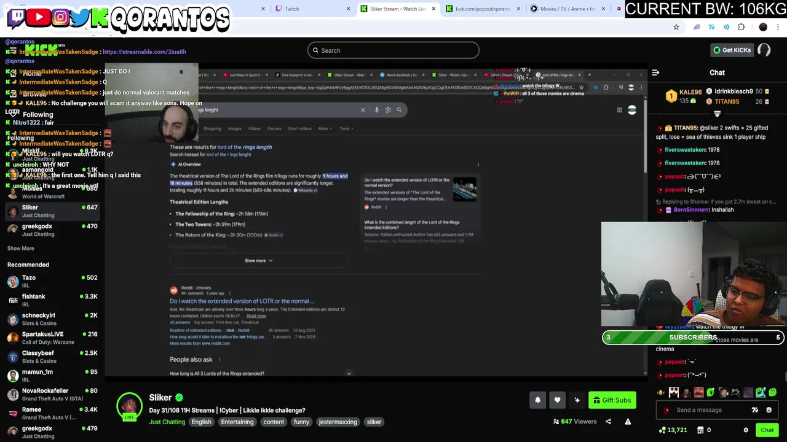Expand the leaderboard chevron under Chat header

pos(717,114)
